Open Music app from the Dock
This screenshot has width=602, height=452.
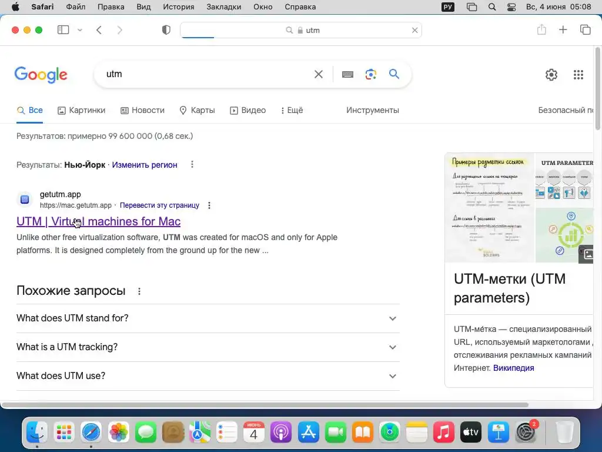click(x=444, y=432)
